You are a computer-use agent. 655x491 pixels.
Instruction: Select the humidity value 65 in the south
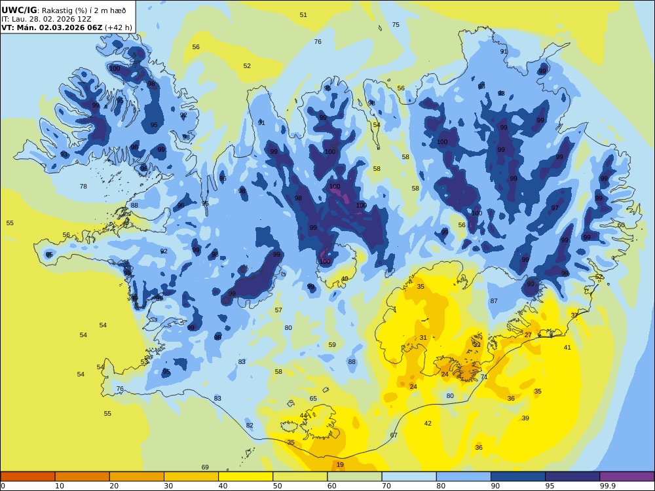(313, 398)
